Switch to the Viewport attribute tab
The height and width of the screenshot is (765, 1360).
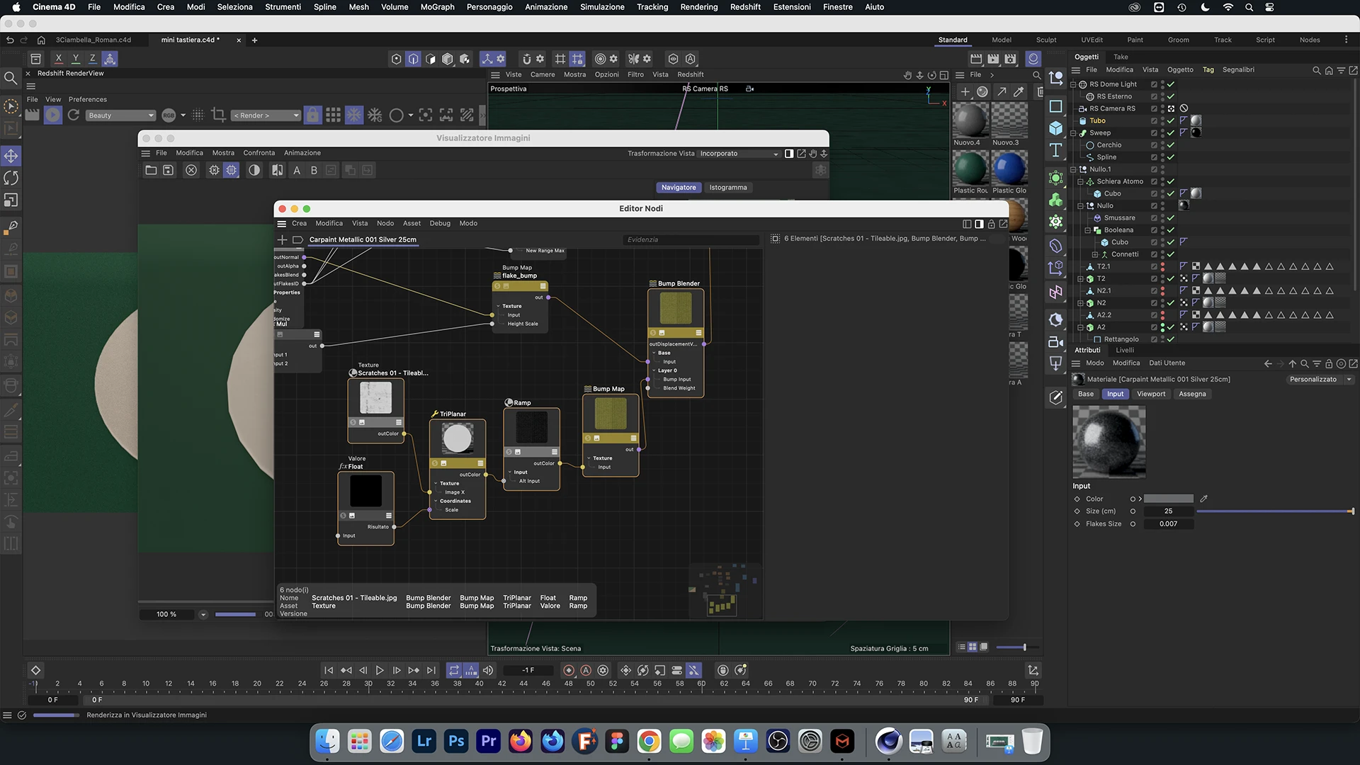[x=1150, y=394]
